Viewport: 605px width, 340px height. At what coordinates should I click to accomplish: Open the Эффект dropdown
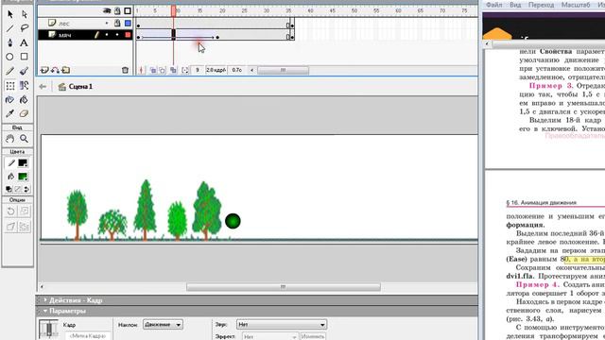(x=270, y=336)
